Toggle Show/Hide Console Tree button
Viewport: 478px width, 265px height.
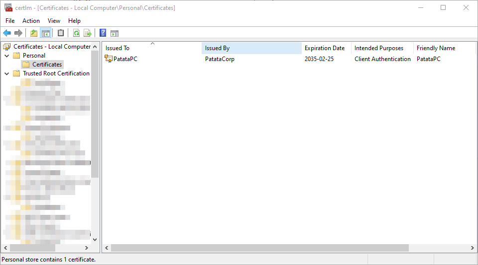(x=46, y=33)
